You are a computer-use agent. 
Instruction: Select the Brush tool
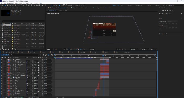pos(35,5)
